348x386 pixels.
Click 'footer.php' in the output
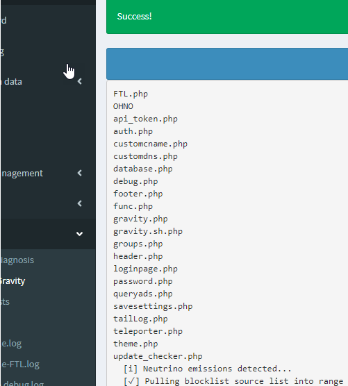138,194
